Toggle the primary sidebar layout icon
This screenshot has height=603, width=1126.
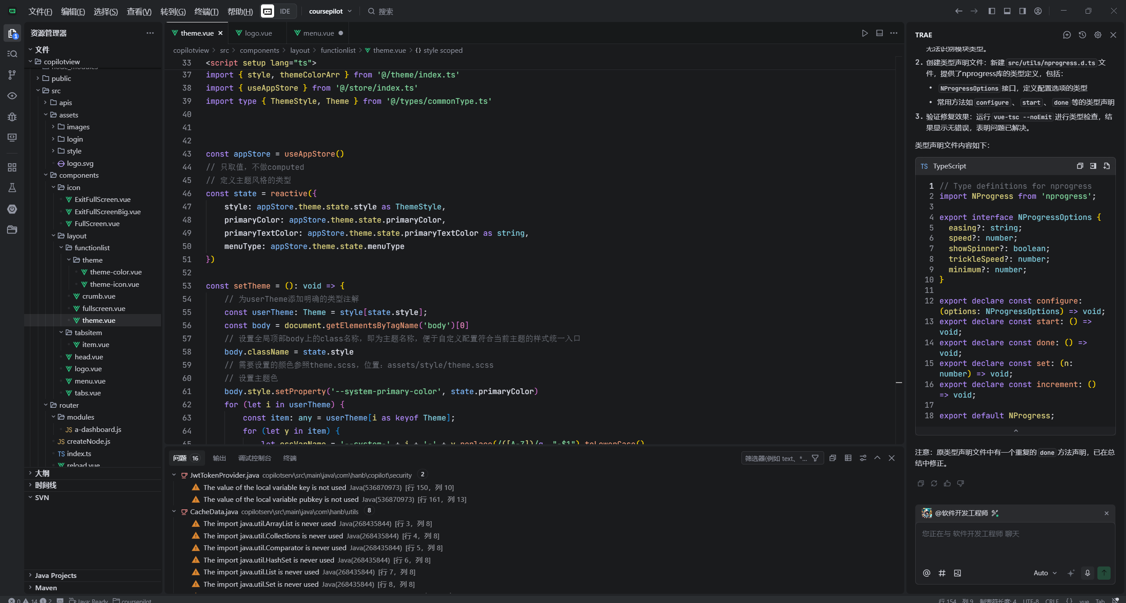point(991,11)
